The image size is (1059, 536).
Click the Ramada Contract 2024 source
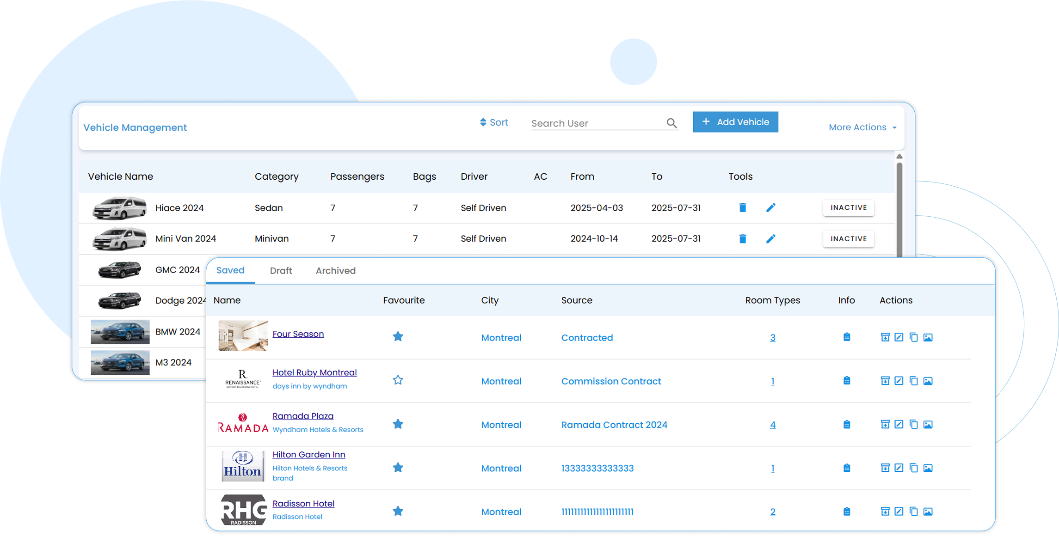(614, 425)
